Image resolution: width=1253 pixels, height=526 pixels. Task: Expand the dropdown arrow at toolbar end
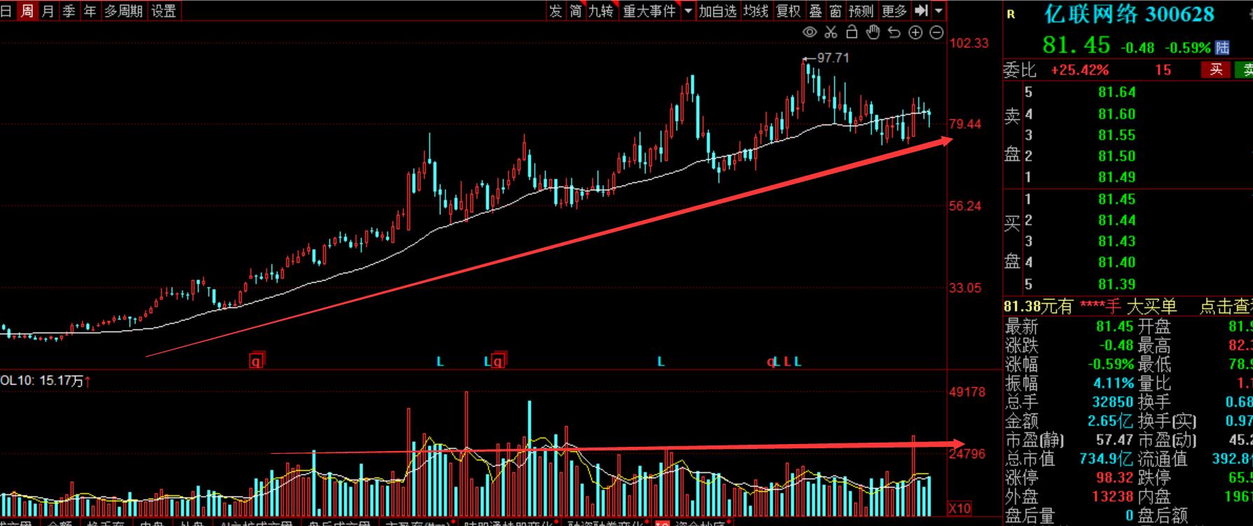tap(939, 11)
